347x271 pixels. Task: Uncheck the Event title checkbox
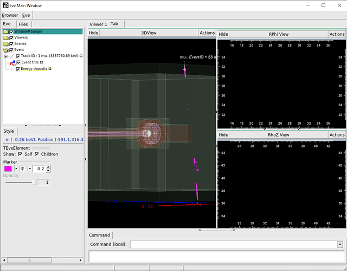pyautogui.click(x=18, y=62)
